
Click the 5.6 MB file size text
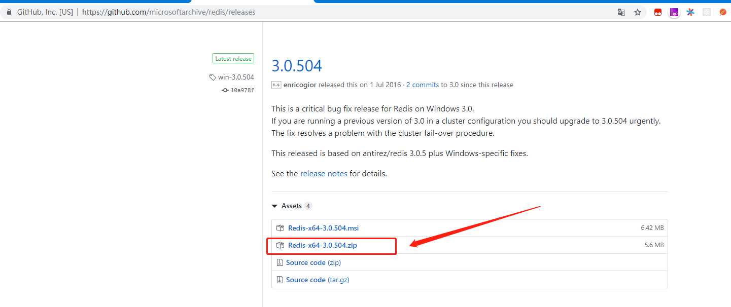point(654,245)
